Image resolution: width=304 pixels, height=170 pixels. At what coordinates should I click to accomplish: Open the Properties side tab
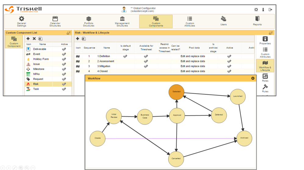(x=265, y=40)
